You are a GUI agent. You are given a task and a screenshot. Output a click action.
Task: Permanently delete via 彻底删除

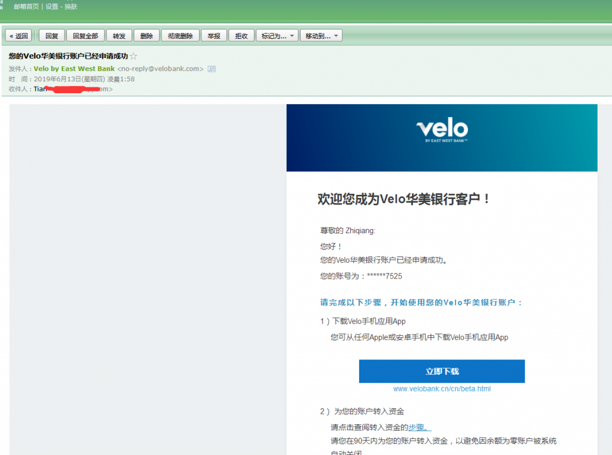(180, 35)
